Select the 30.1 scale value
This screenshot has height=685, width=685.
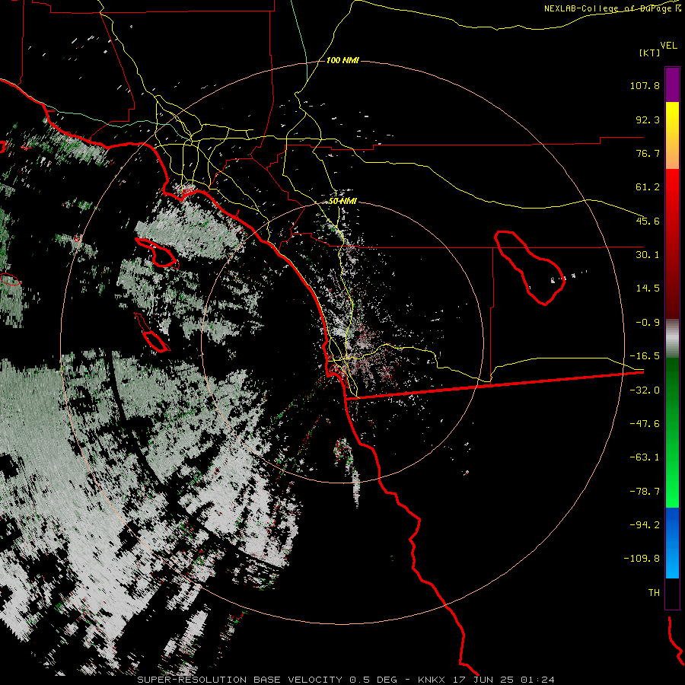click(x=648, y=255)
